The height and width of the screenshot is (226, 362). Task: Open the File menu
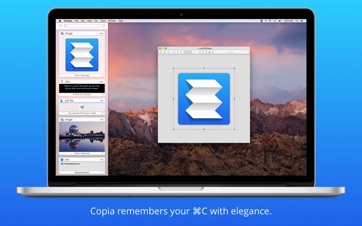point(76,21)
